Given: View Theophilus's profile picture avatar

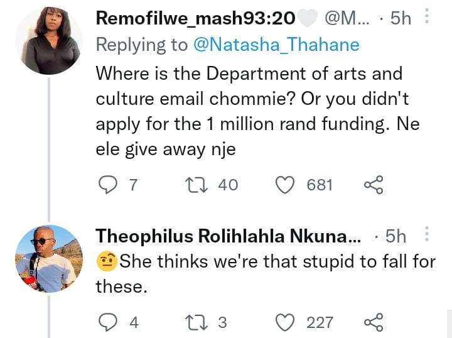Looking at the screenshot, I should pos(49,259).
